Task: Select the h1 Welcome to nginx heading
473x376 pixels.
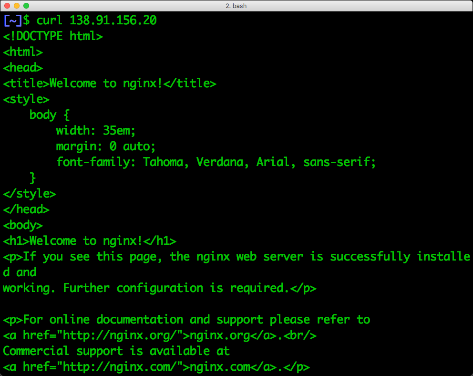Action: (x=89, y=240)
